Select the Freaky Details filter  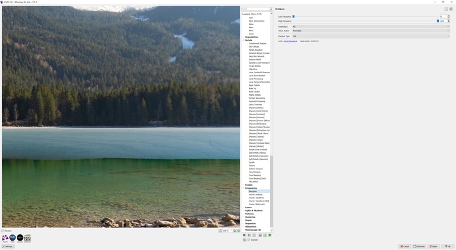coord(255,66)
